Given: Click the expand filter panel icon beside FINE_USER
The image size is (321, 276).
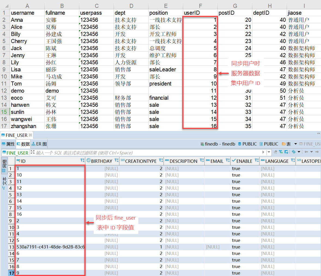Looking at the screenshot, I should tap(32, 152).
